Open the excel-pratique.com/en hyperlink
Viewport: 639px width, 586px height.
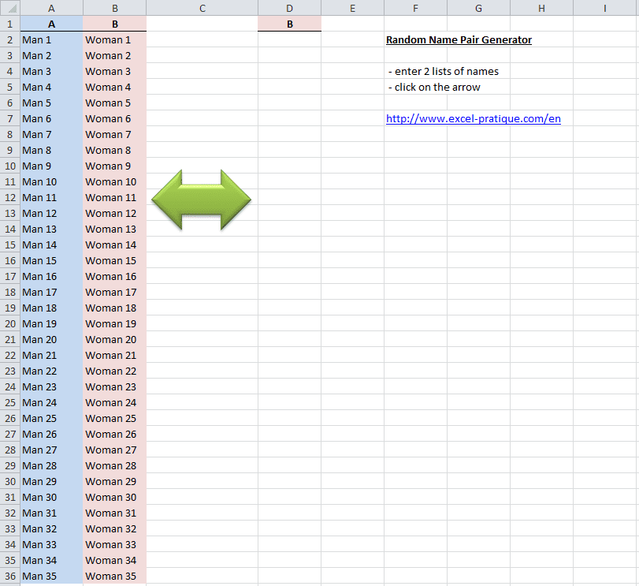pos(473,118)
